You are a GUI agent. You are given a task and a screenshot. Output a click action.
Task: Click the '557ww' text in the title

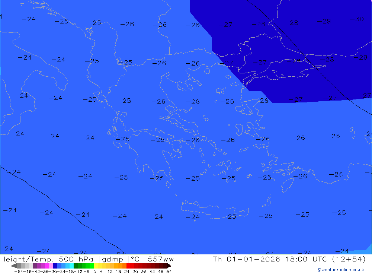pyautogui.click(x=161, y=259)
